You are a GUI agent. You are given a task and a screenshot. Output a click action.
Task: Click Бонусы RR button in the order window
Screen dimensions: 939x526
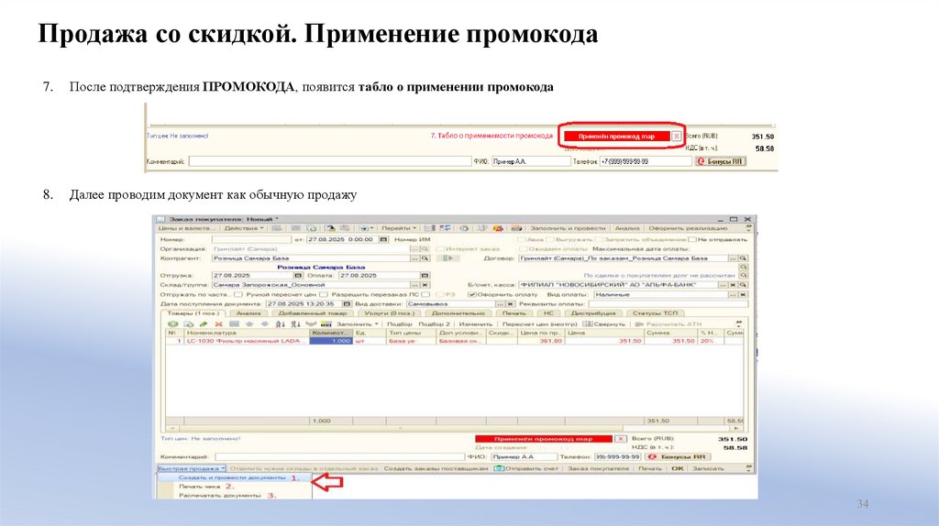tap(679, 456)
